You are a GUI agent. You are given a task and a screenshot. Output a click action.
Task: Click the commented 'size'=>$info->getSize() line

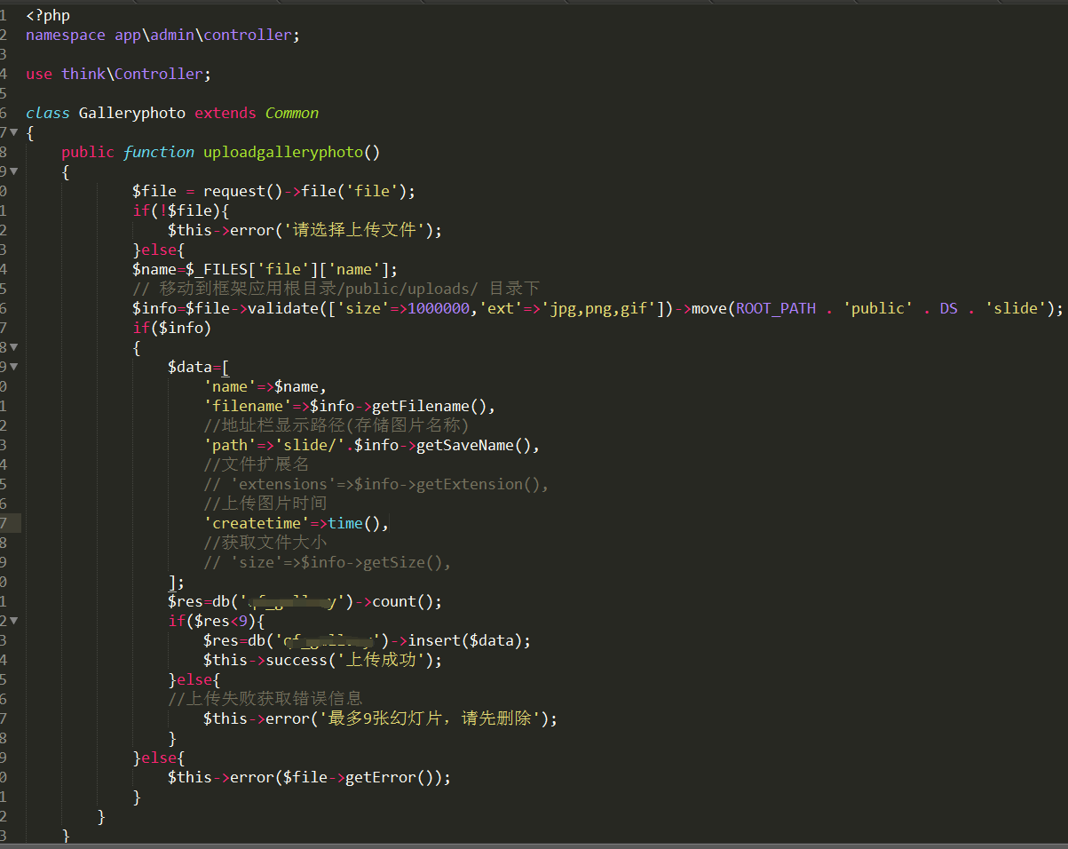point(328,562)
